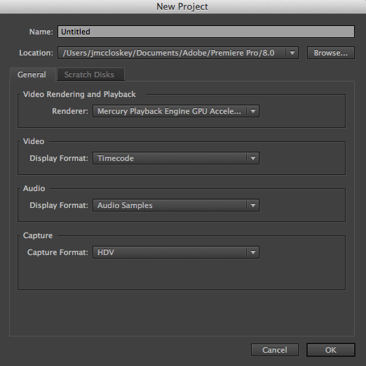The width and height of the screenshot is (366, 366).
Task: Switch to the General tab
Action: click(32, 74)
